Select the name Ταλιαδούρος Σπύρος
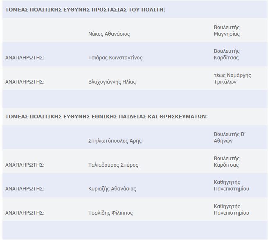Image resolution: width=270 pixels, height=240 pixels. 113,165
